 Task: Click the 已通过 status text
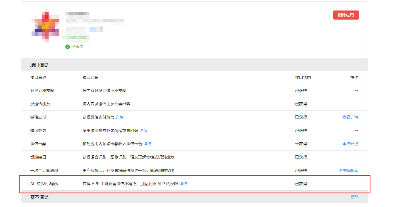coord(77,47)
